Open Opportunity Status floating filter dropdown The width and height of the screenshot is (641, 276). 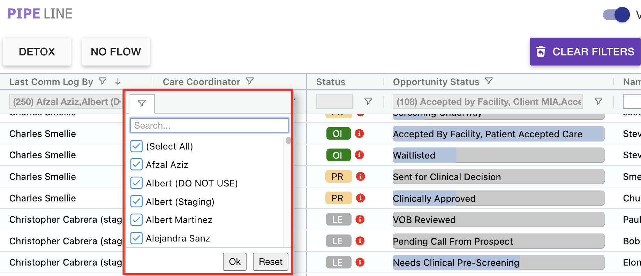598,101
